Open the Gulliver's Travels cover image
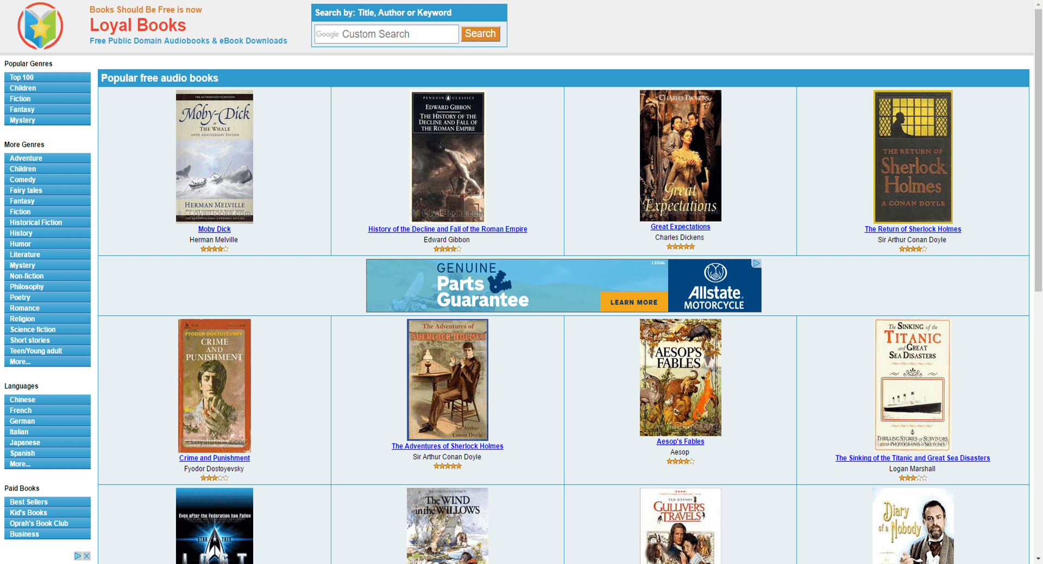 pyautogui.click(x=680, y=525)
